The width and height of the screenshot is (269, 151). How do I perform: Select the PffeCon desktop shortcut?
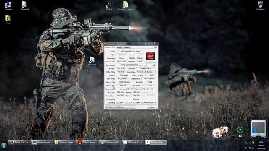pos(109,5)
